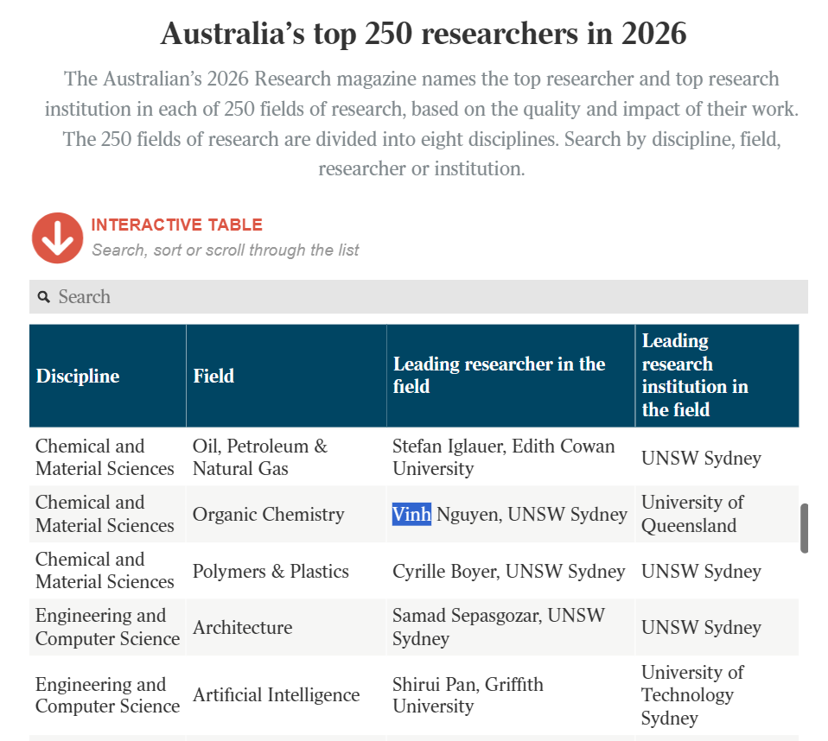Select the Oil, Petroleum & Natural Gas cell
828x741 pixels.
coord(260,458)
